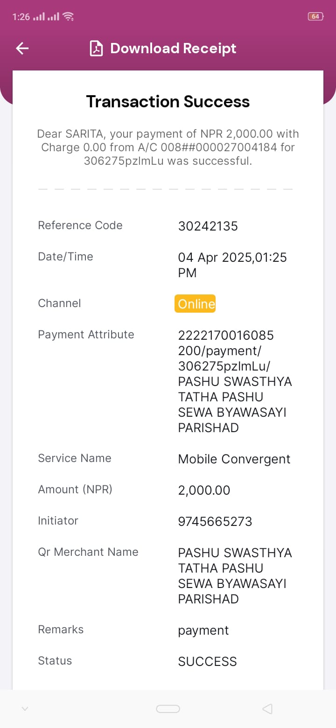Tap the Qr Merchant Name value text

[x=235, y=576]
